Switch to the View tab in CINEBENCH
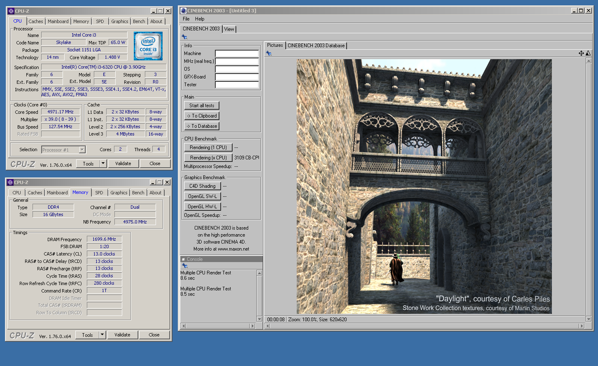This screenshot has height=366, width=598. click(x=229, y=29)
